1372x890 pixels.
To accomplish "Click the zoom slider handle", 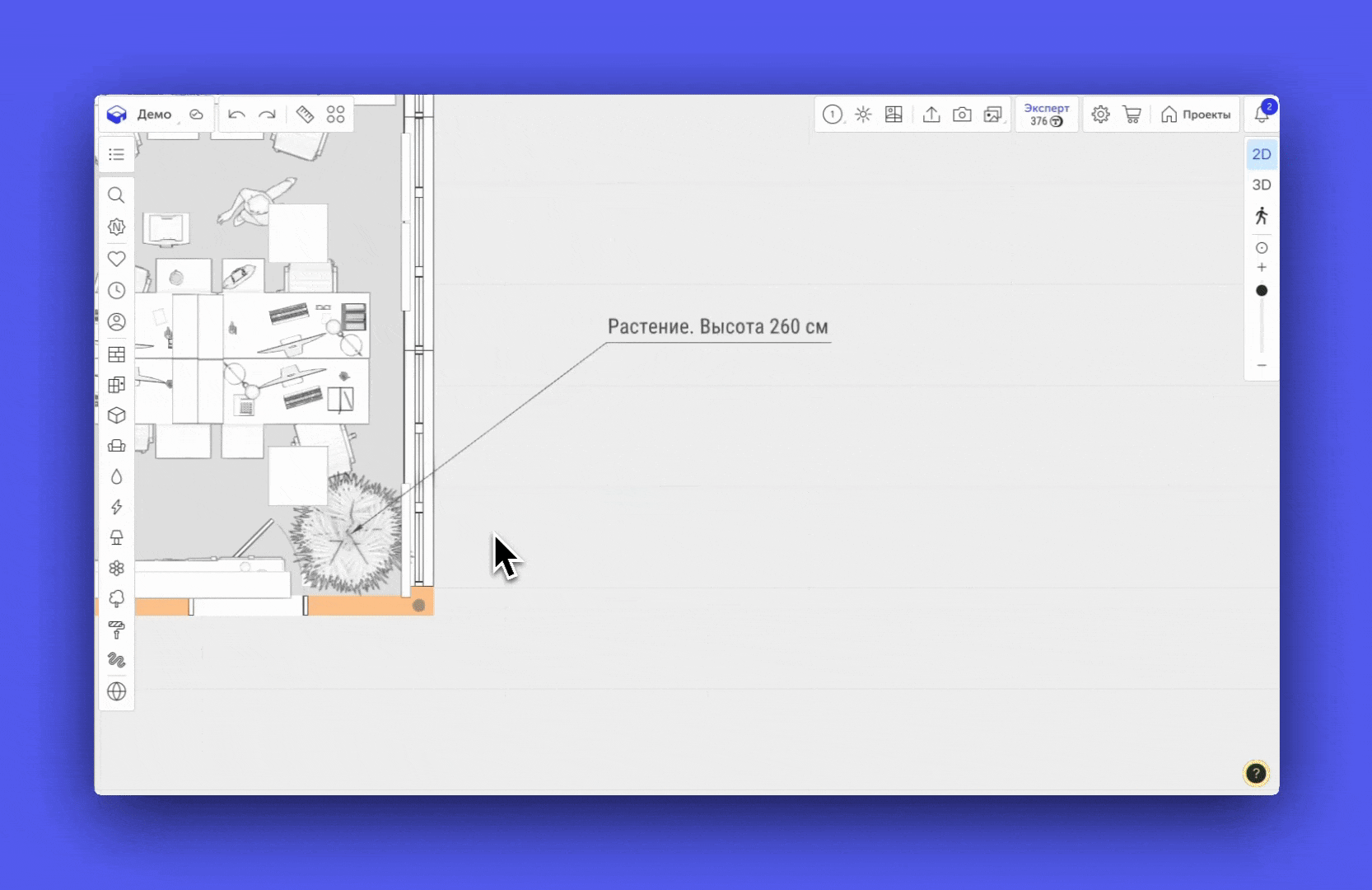I will click(1262, 291).
